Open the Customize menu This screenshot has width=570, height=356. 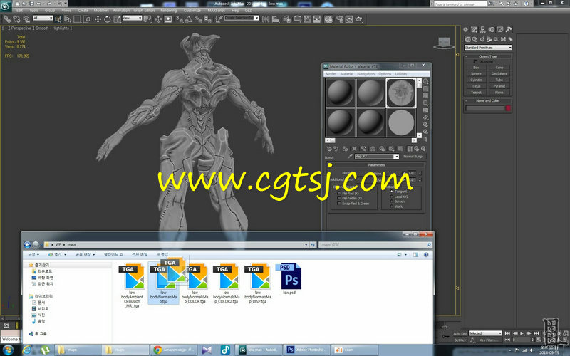[x=192, y=11]
